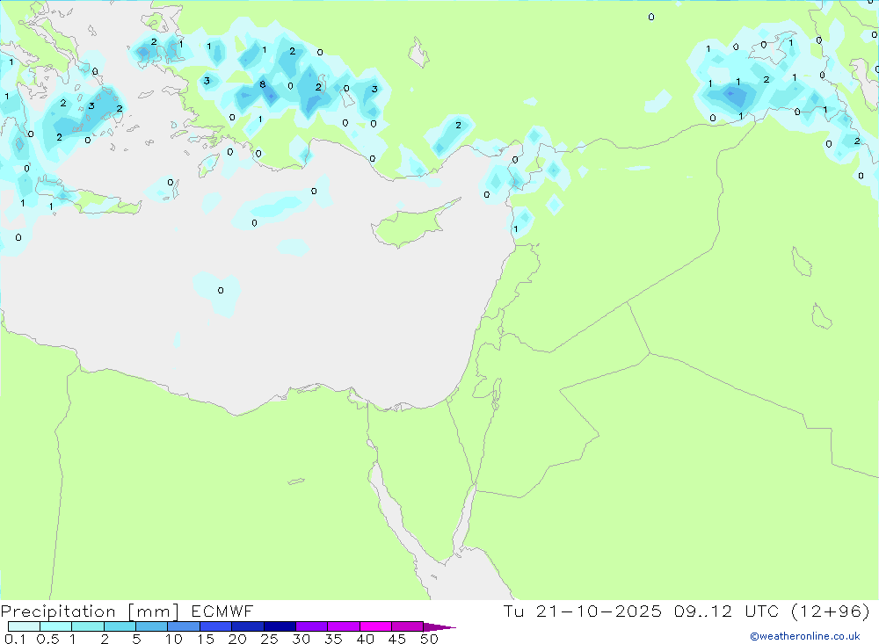Select the "ECMWF" model label
The width and height of the screenshot is (879, 644).
[222, 611]
